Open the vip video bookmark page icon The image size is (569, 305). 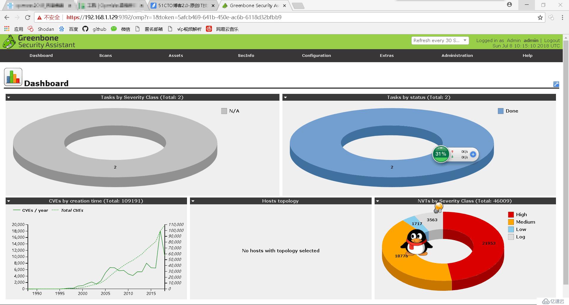(170, 29)
